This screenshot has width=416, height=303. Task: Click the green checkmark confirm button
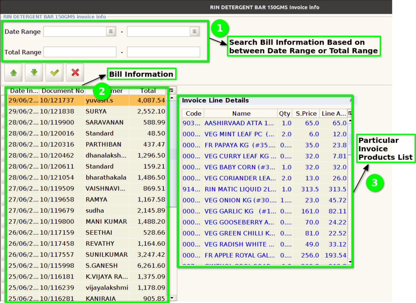click(x=54, y=72)
